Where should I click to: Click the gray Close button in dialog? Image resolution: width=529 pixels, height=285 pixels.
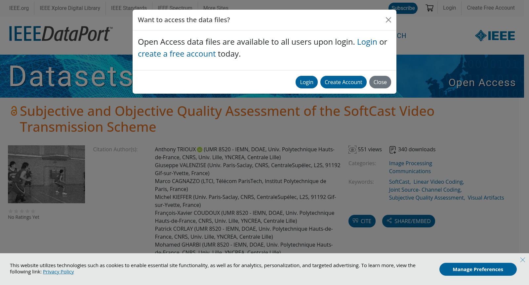[380, 82]
